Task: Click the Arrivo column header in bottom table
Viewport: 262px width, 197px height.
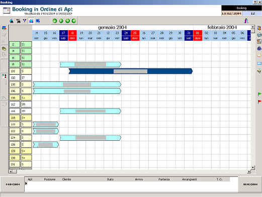Action: [x=139, y=179]
